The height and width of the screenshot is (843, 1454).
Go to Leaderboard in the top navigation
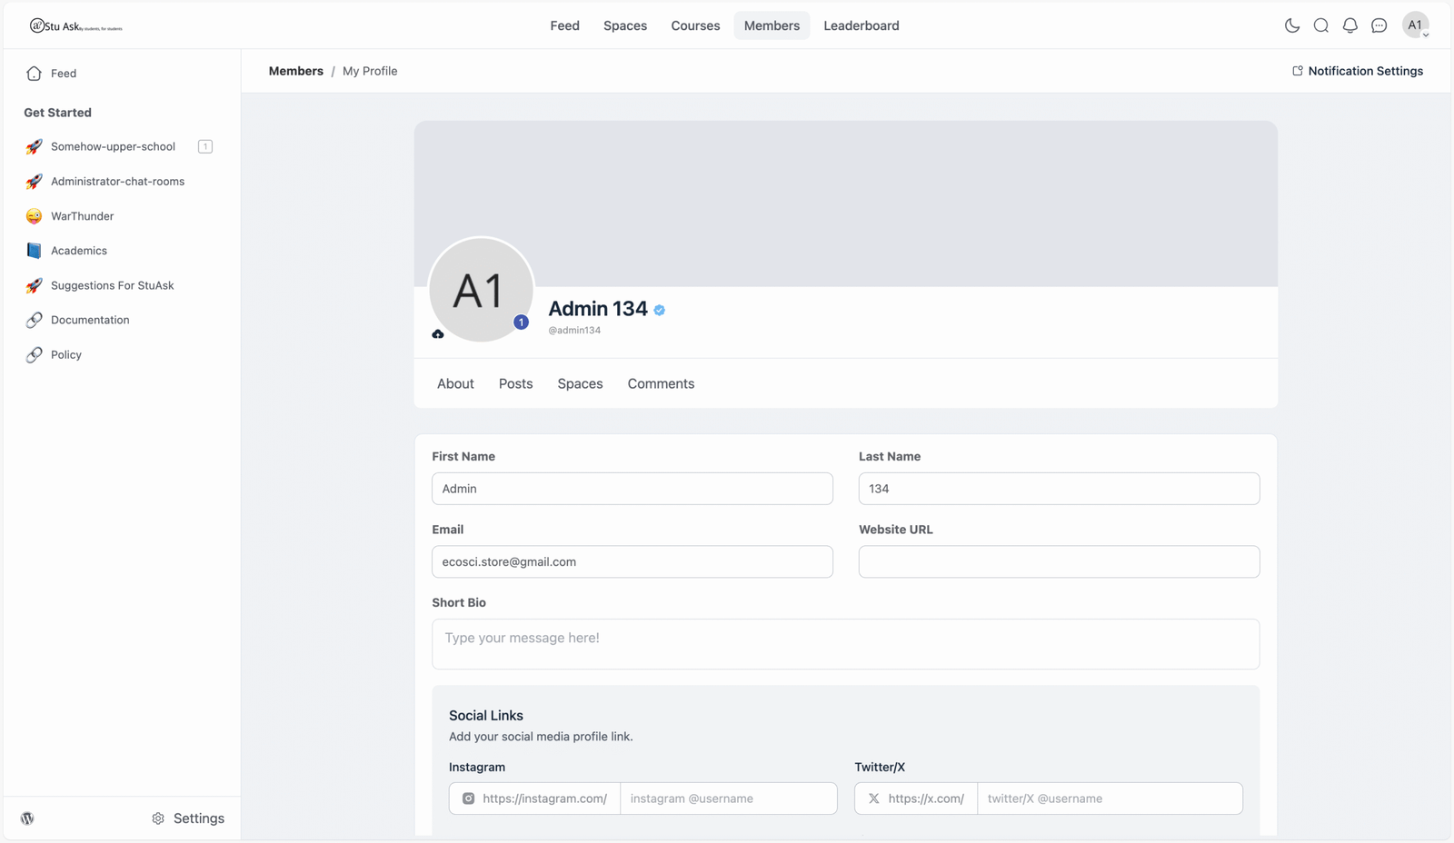pos(861,25)
